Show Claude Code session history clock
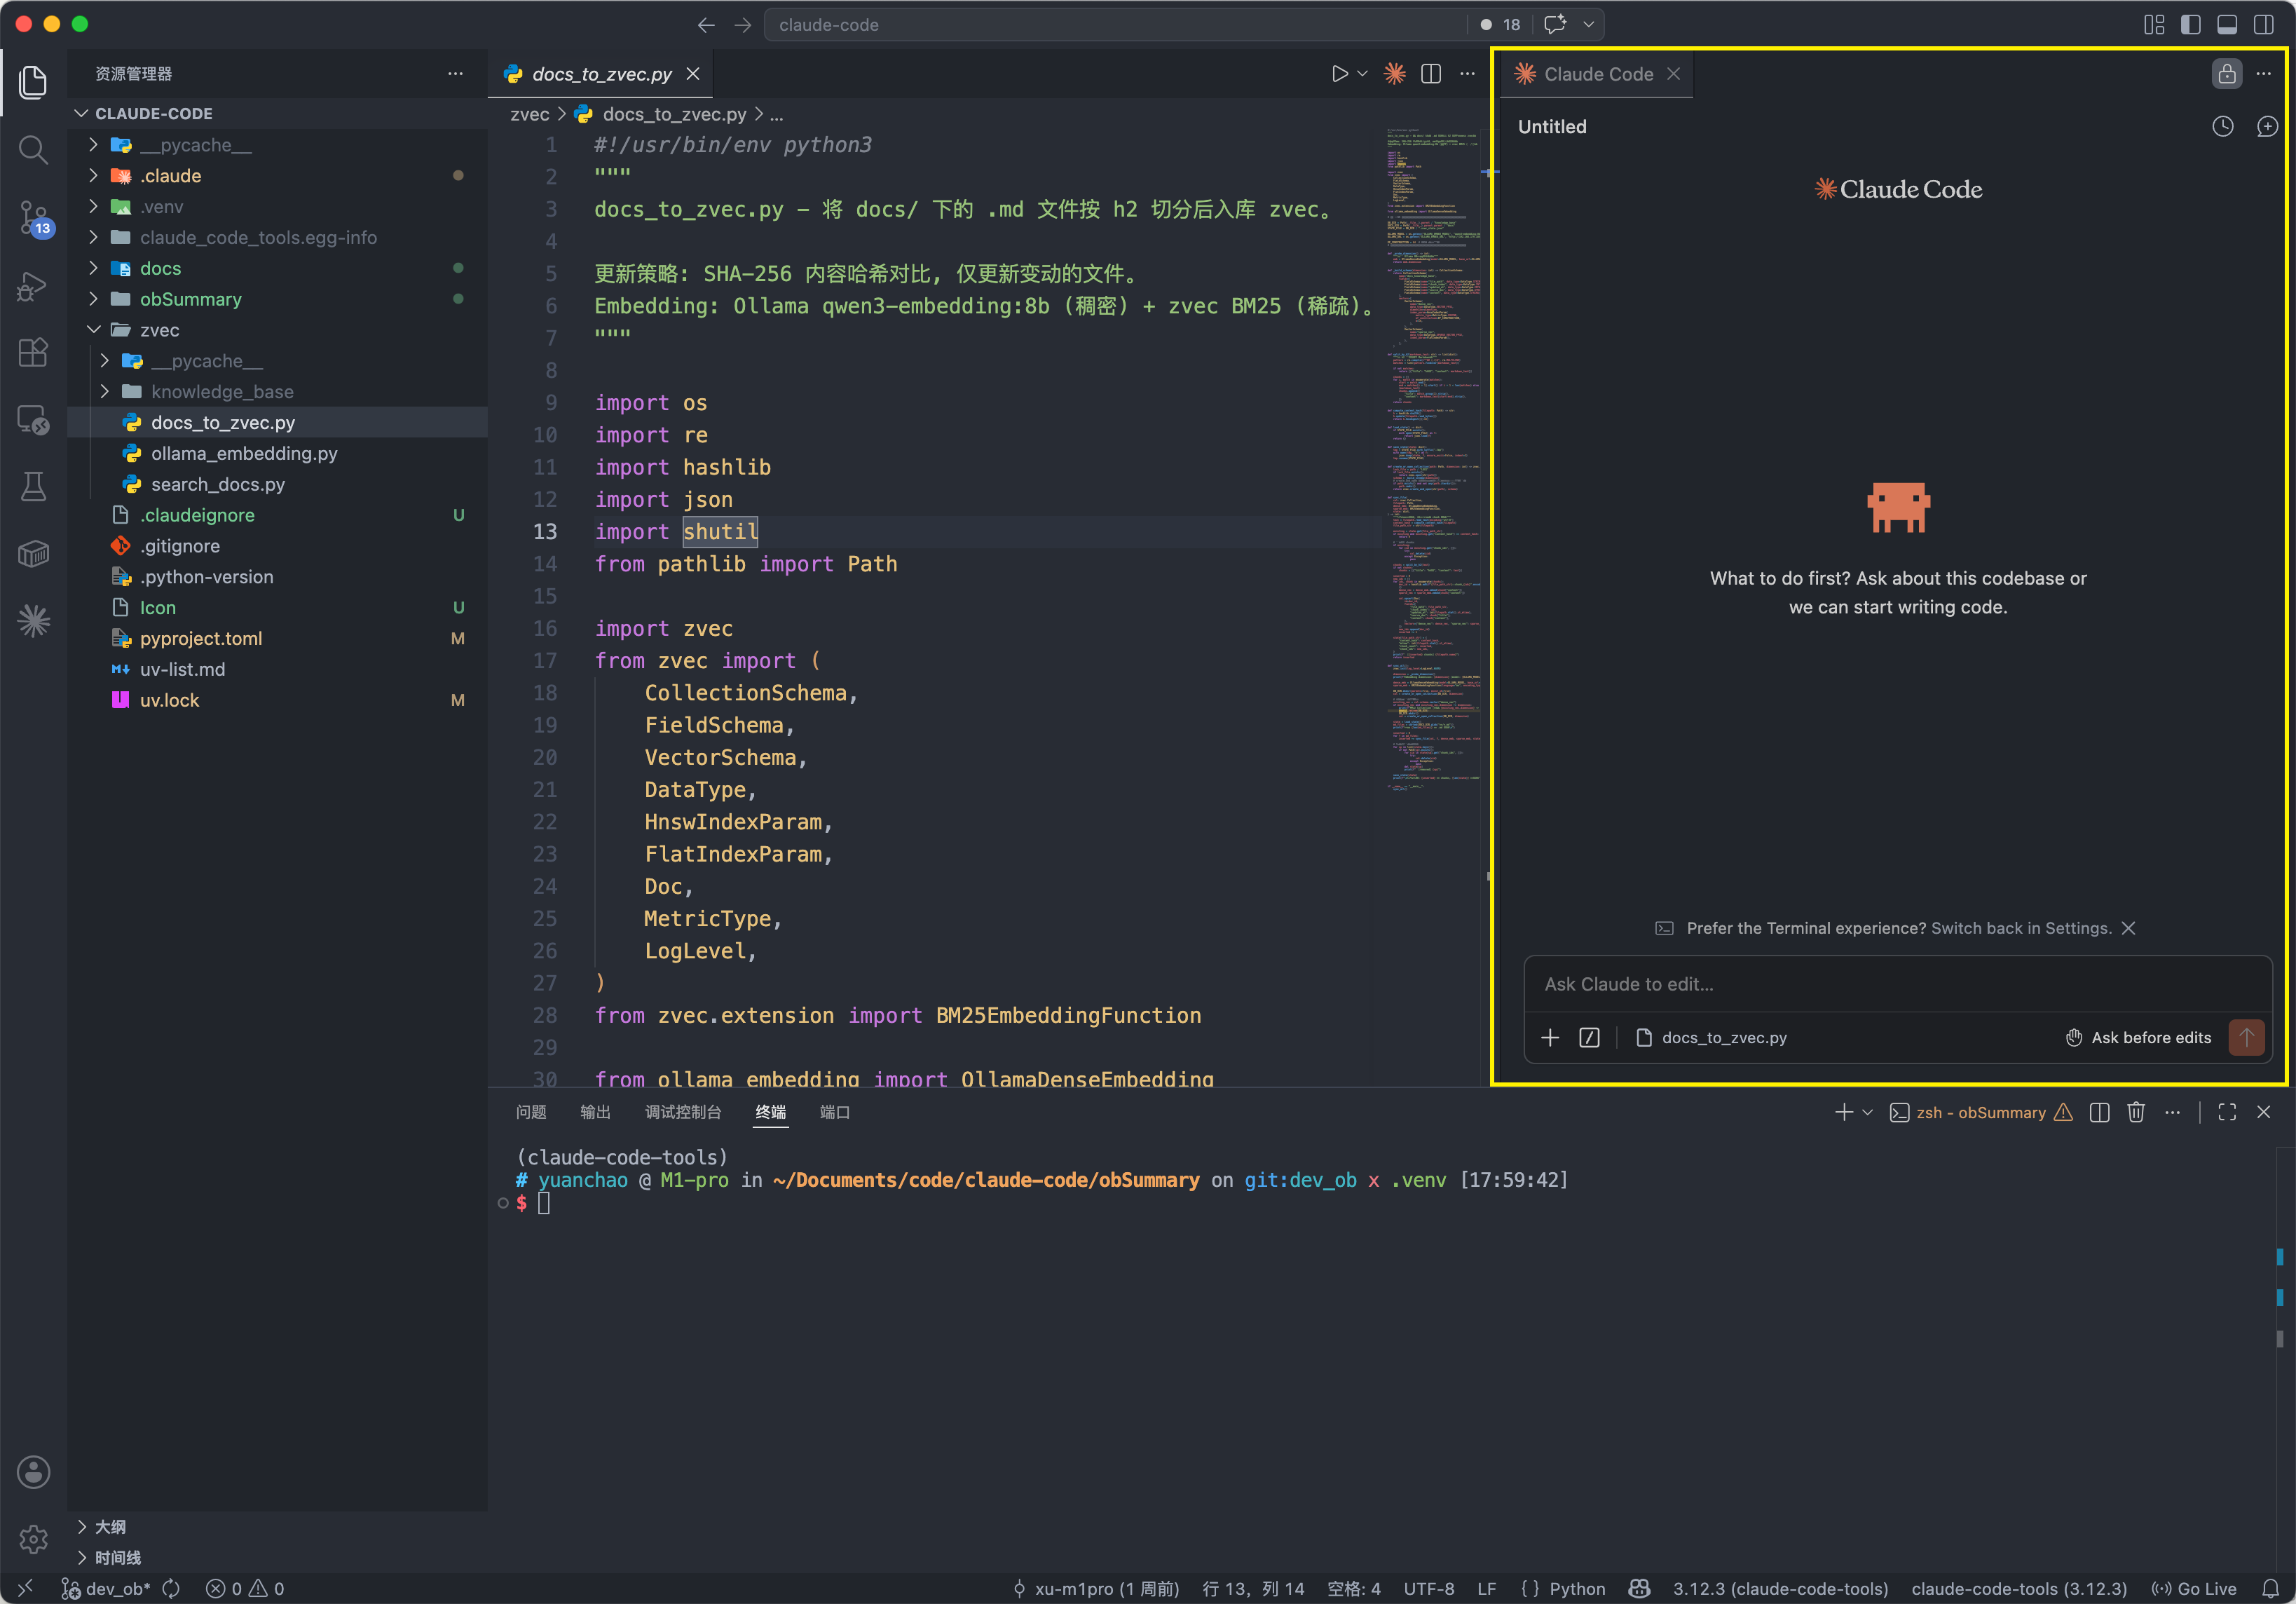2296x1604 pixels. [2222, 127]
